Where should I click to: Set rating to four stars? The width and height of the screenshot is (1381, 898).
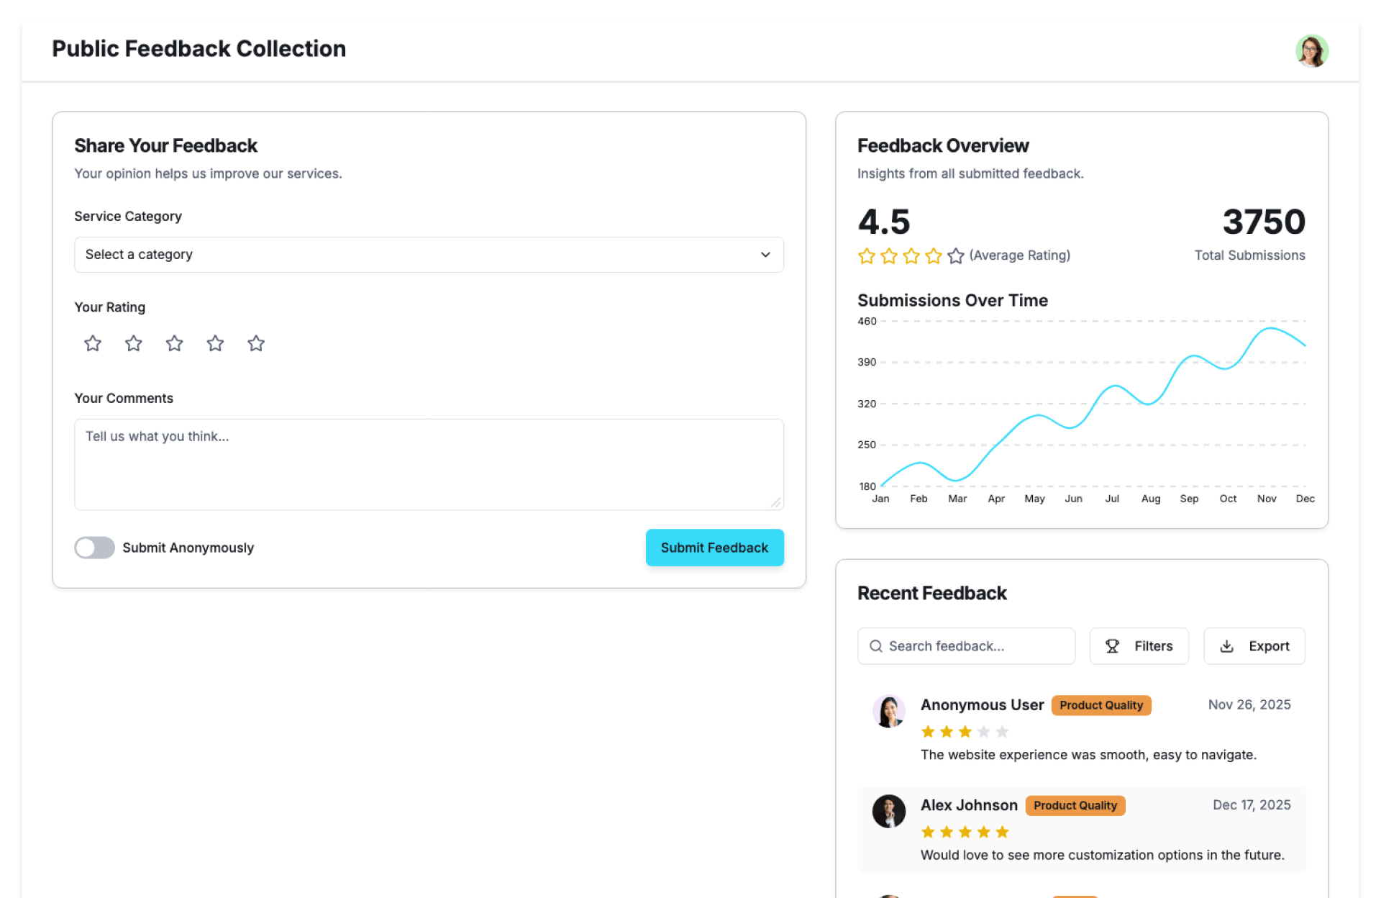click(215, 343)
